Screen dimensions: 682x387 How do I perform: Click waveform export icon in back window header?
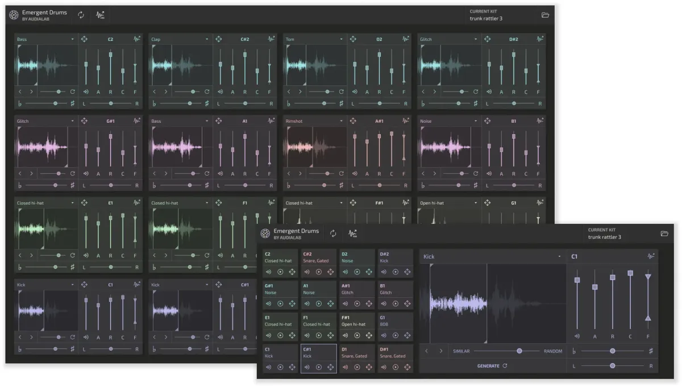101,15
